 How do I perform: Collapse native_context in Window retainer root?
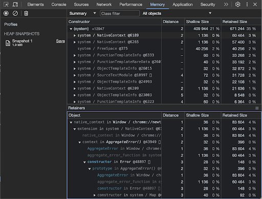[x=71, y=123]
